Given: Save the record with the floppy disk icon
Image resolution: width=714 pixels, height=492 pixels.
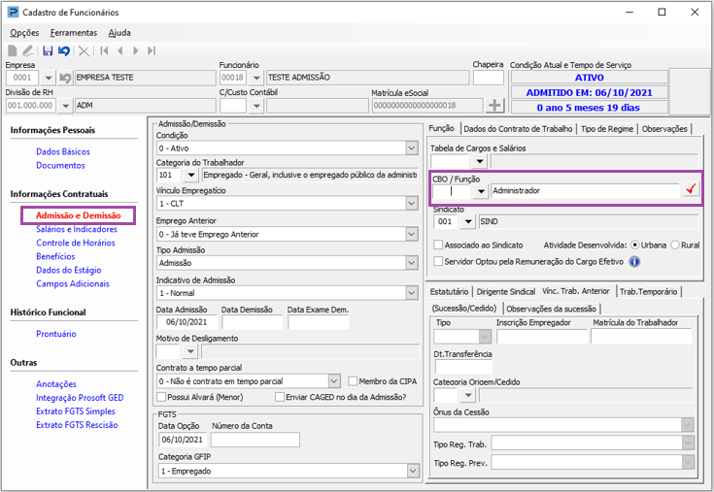Looking at the screenshot, I should click(48, 50).
